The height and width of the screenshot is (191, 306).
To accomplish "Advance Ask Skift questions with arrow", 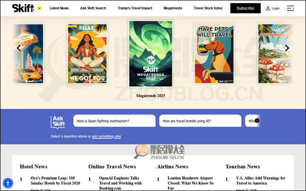I will (x=257, y=121).
